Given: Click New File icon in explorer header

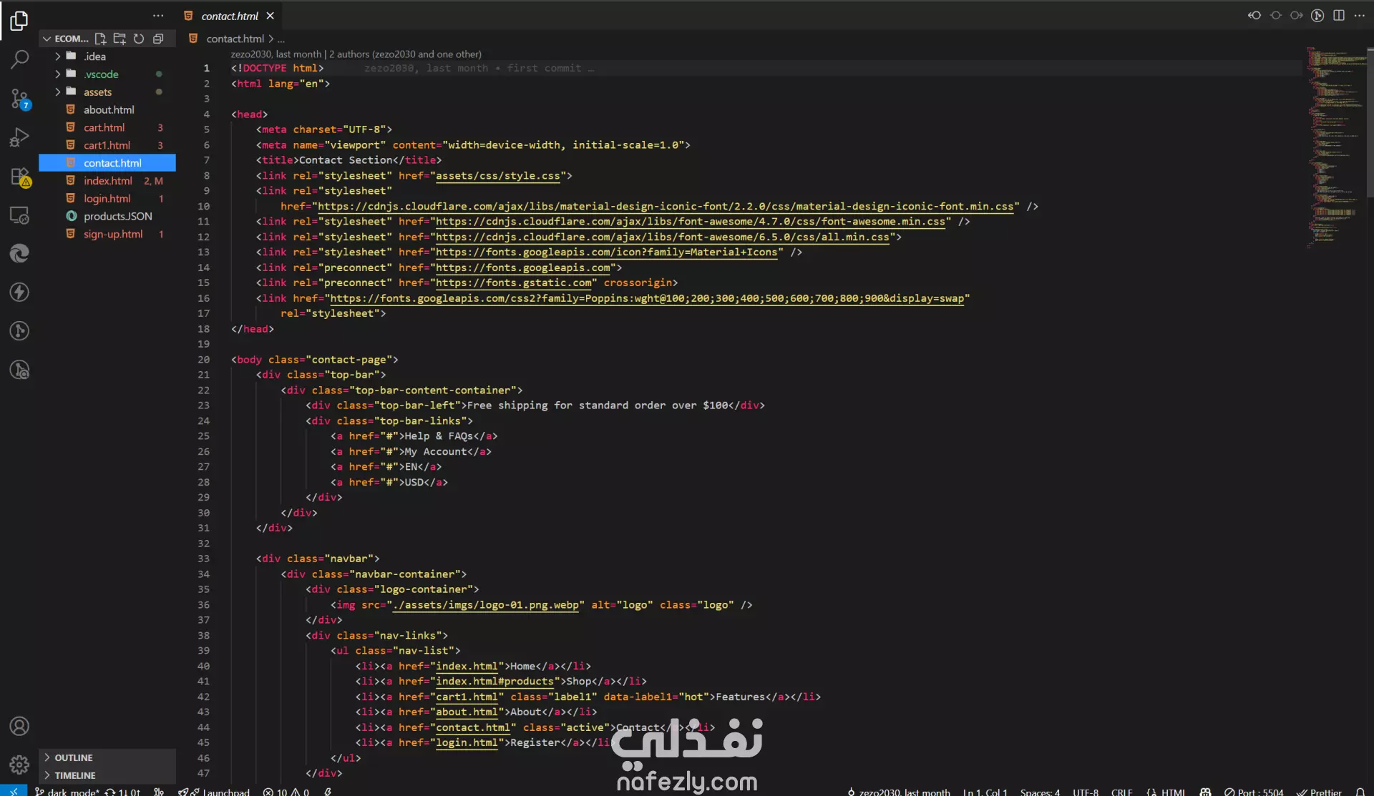Looking at the screenshot, I should pos(100,39).
